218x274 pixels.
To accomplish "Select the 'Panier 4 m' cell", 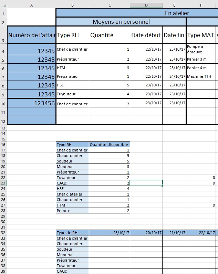I will point(201,68).
